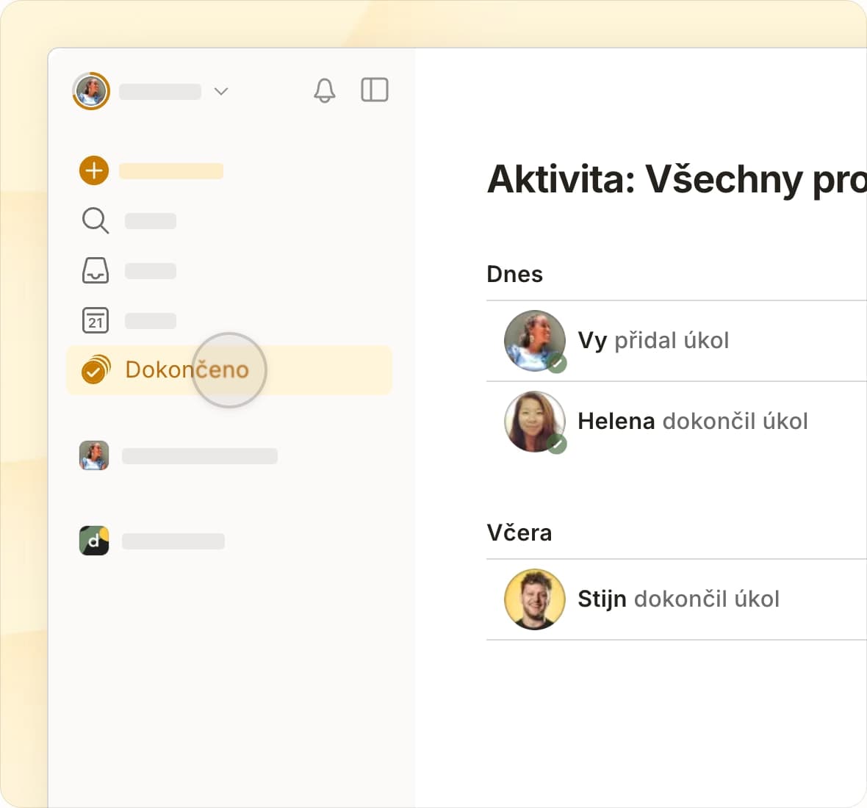867x808 pixels.
Task: Click the orange add task plus icon
Action: pyautogui.click(x=94, y=170)
